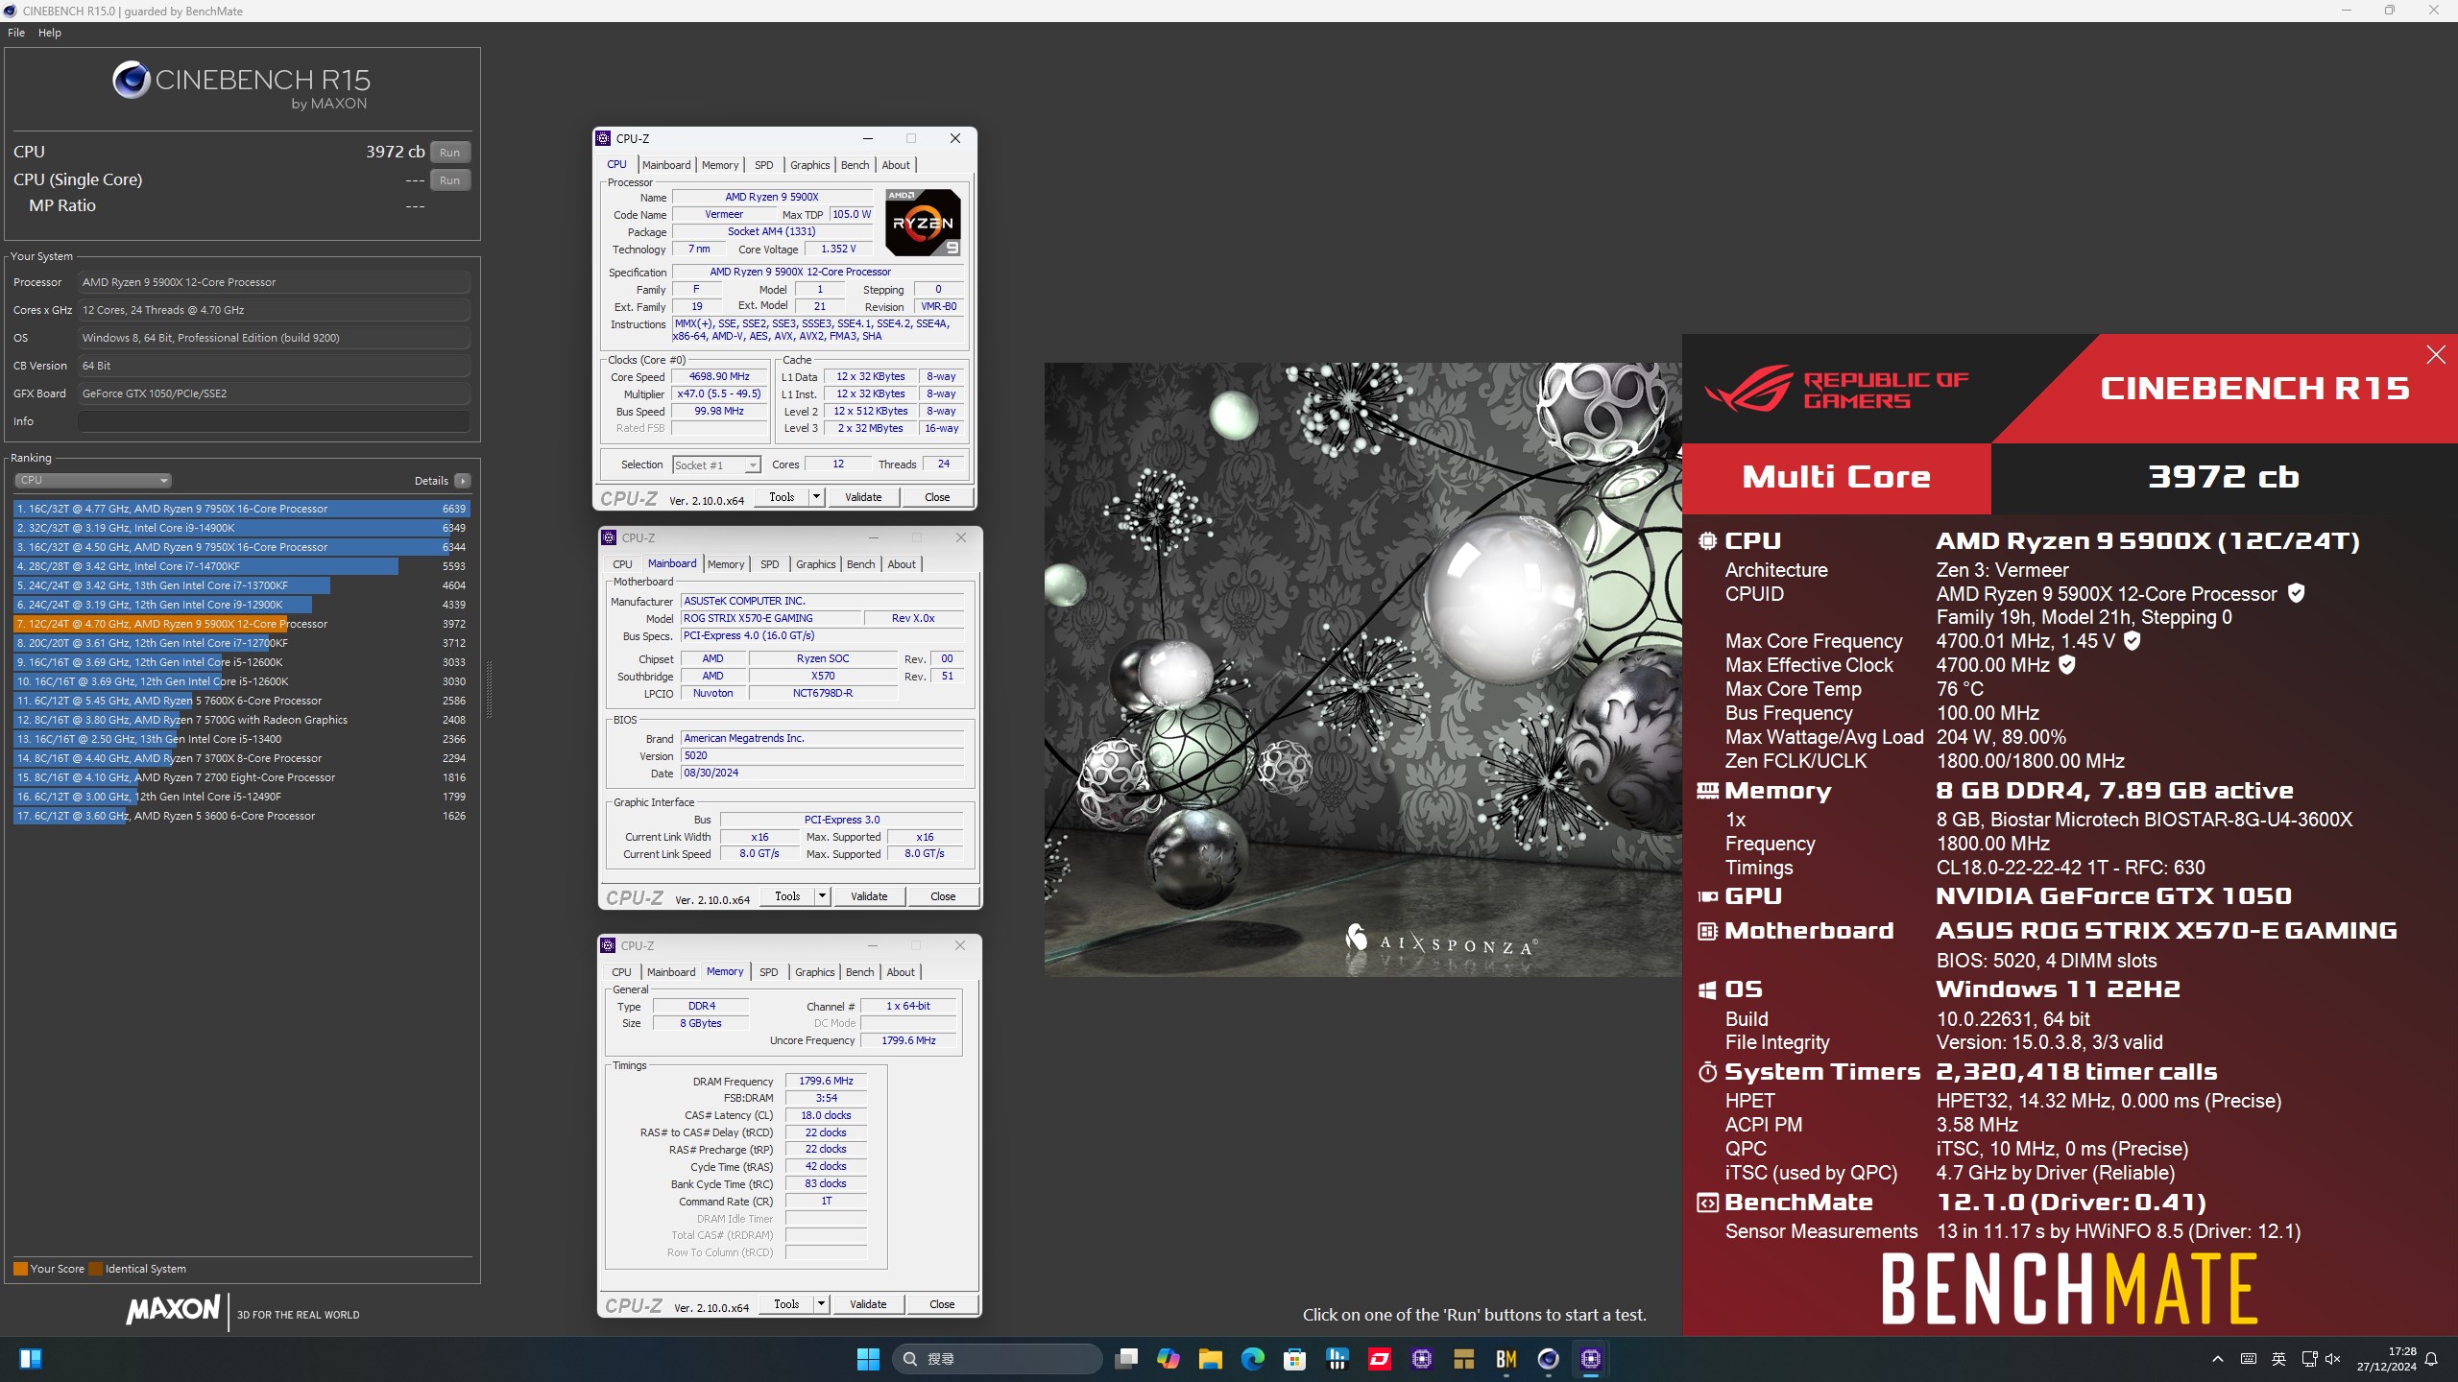Open the red slanted-logo taskbar app
2458x1382 pixels.
coord(1380,1358)
